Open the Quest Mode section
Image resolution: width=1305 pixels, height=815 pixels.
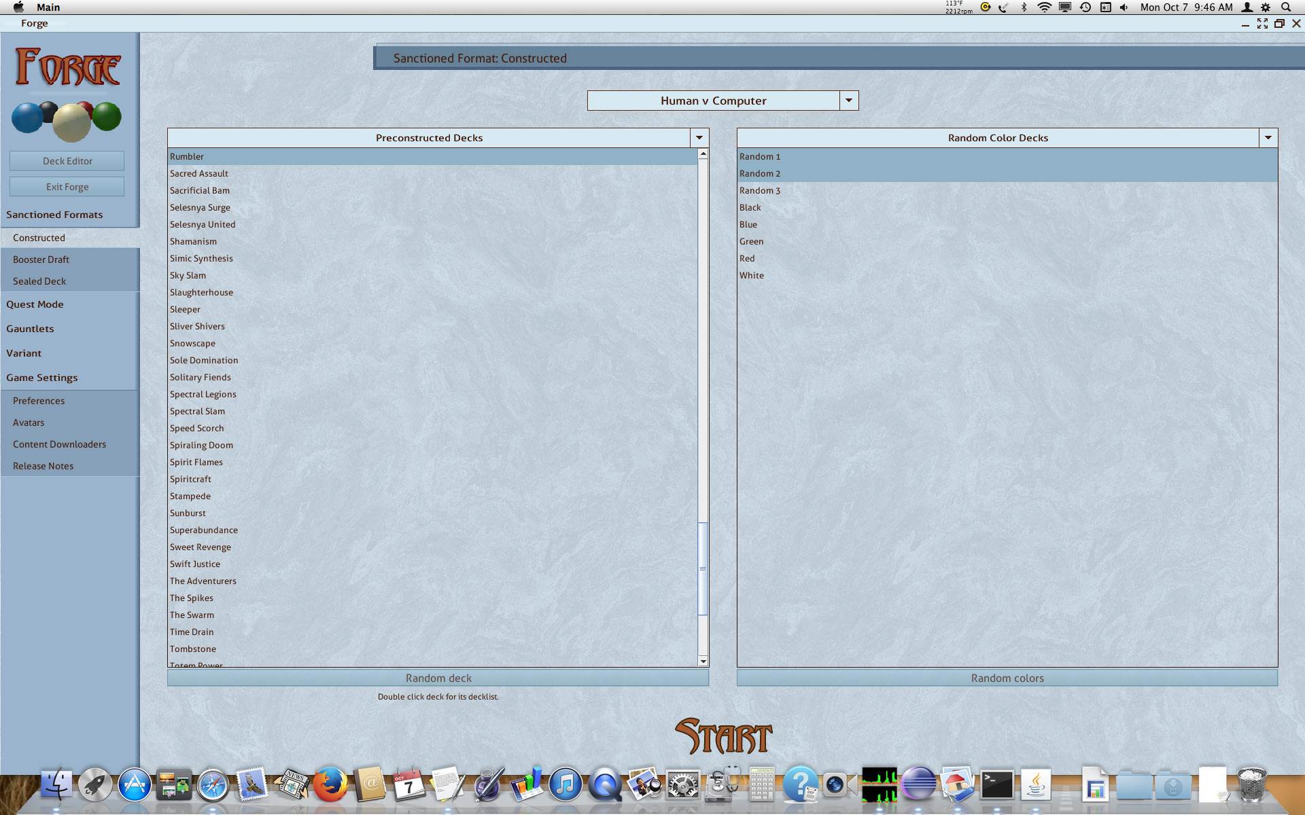tap(35, 304)
